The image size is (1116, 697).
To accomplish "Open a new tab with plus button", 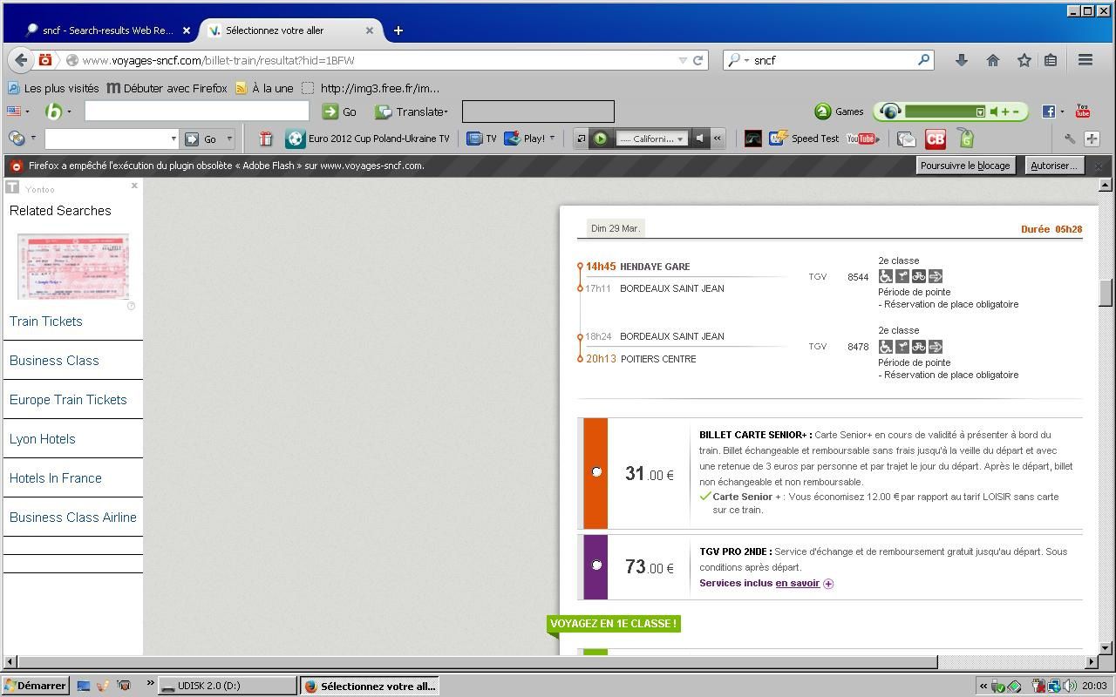I will point(398,30).
